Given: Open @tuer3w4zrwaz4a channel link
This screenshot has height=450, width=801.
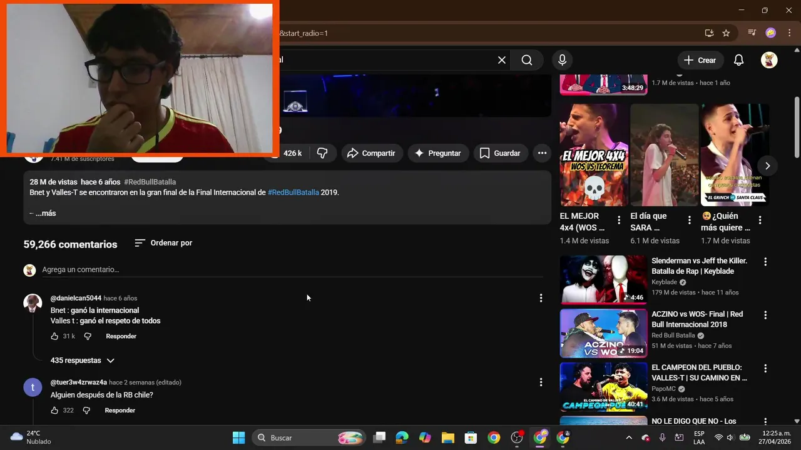Looking at the screenshot, I should point(79,382).
